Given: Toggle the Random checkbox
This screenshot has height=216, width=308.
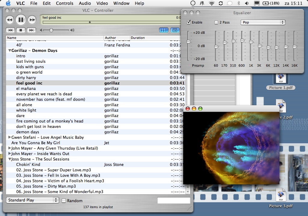Looking at the screenshot, I should [64, 201].
